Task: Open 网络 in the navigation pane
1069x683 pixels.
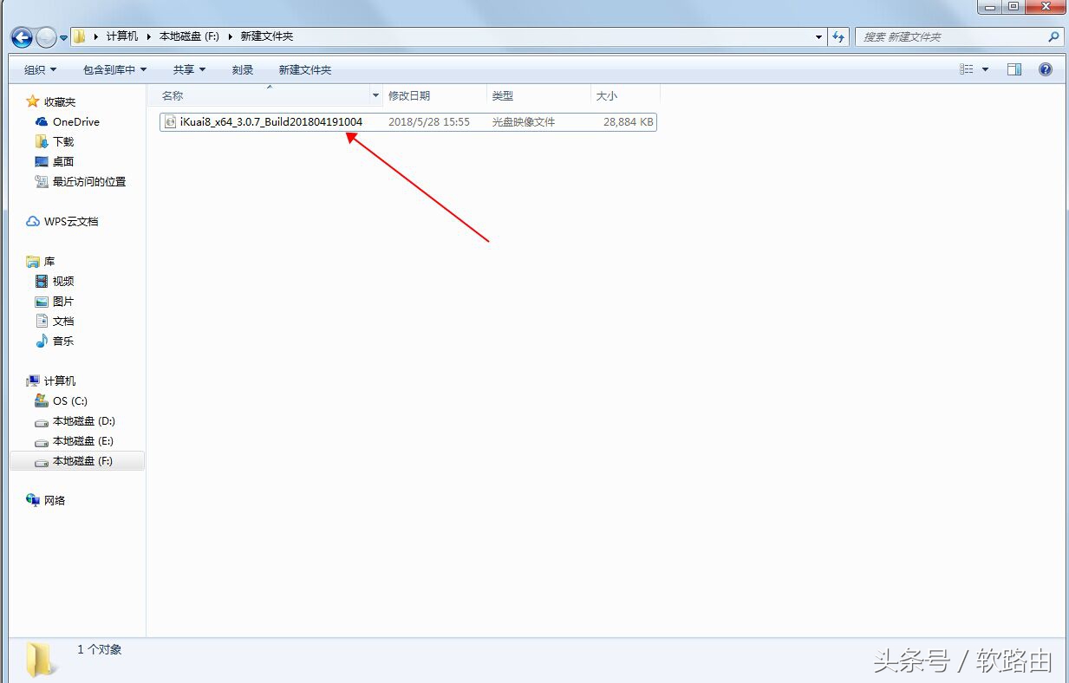Action: coord(55,500)
